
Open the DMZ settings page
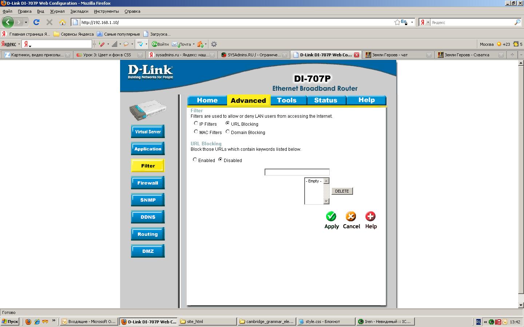[x=148, y=251]
